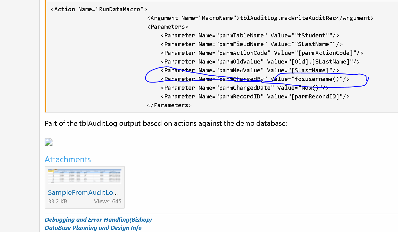Click the parmNewValue parameter line

[250, 70]
